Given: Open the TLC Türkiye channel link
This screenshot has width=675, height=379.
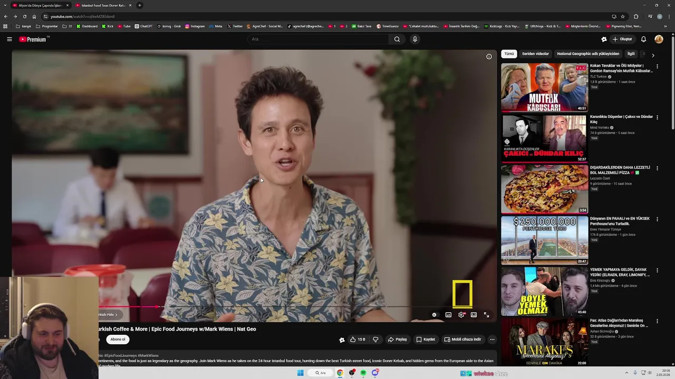Looking at the screenshot, I should tap(599, 76).
